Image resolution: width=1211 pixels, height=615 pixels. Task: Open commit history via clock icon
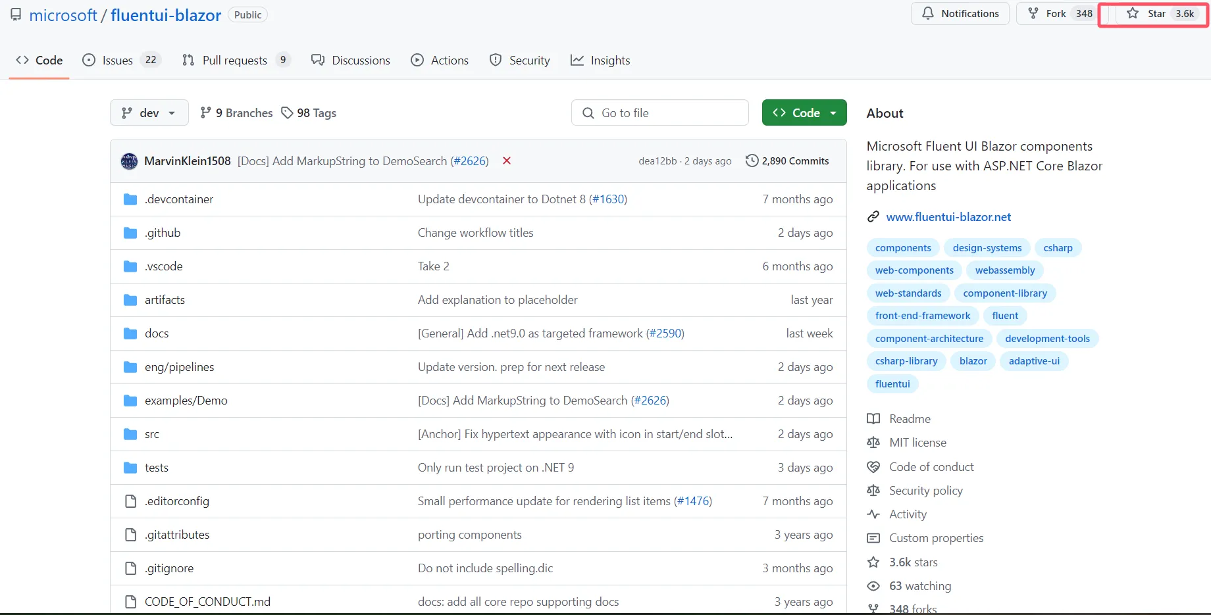(x=752, y=160)
